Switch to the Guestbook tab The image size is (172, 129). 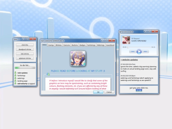(110, 45)
